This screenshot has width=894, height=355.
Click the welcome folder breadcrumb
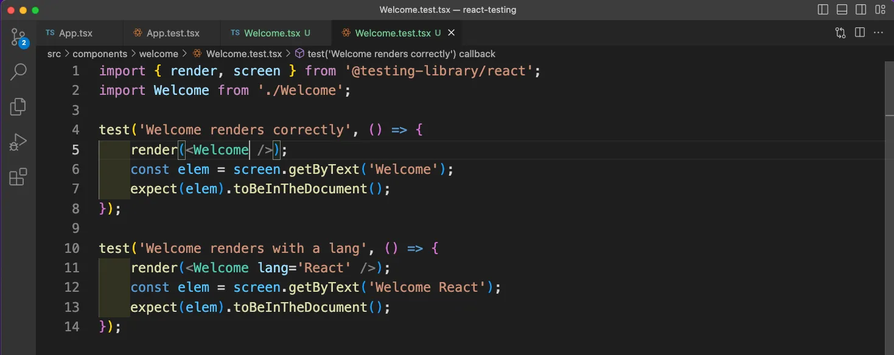click(x=159, y=53)
